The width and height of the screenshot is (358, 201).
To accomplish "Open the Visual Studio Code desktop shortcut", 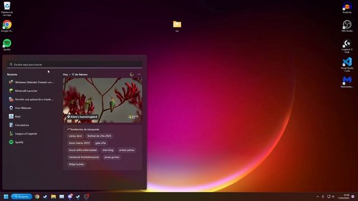I will coord(347,65).
